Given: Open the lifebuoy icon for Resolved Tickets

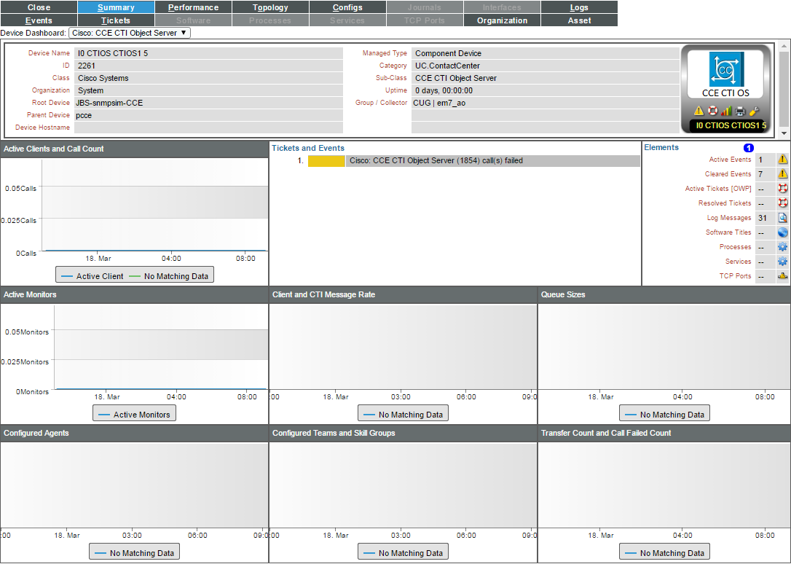Looking at the screenshot, I should 782,203.
